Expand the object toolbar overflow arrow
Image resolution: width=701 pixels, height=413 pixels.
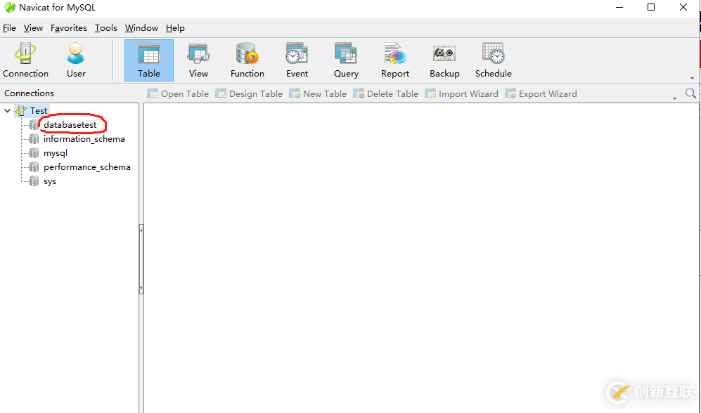[674, 98]
